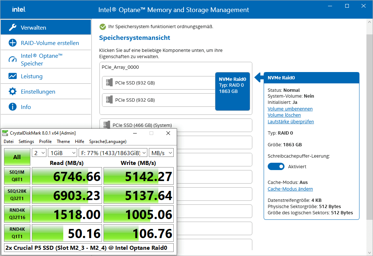This screenshot has width=373, height=256.
Task: Select the PCIe SSD (466 GB) (System) row
Action: coord(176,125)
